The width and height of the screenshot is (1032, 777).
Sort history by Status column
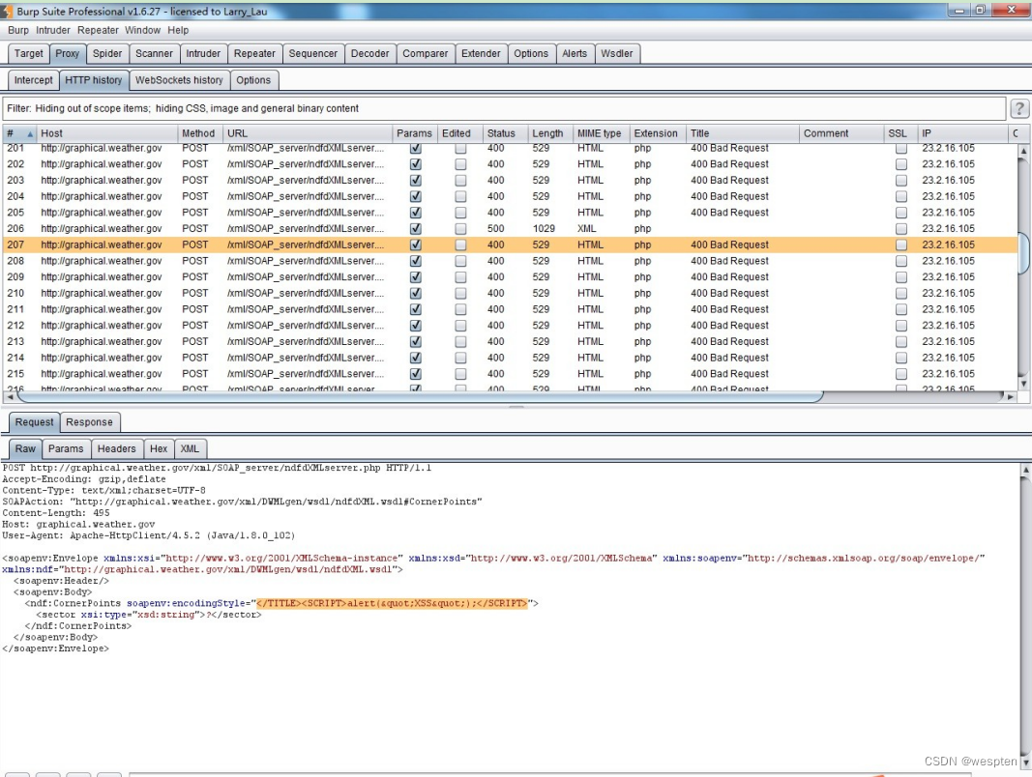point(501,133)
